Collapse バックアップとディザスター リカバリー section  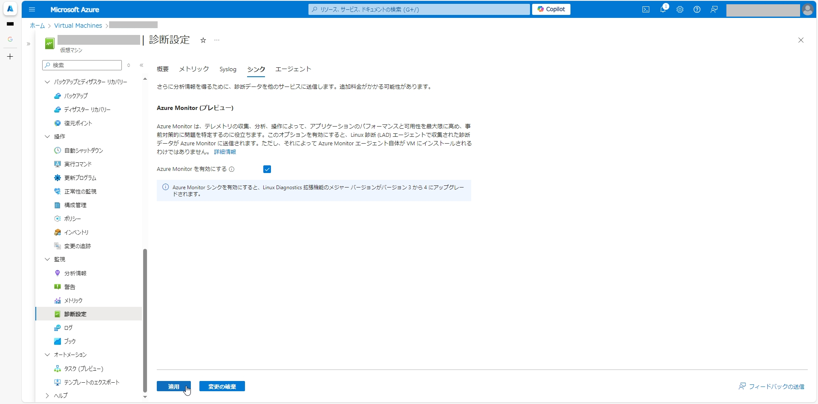[x=47, y=82]
